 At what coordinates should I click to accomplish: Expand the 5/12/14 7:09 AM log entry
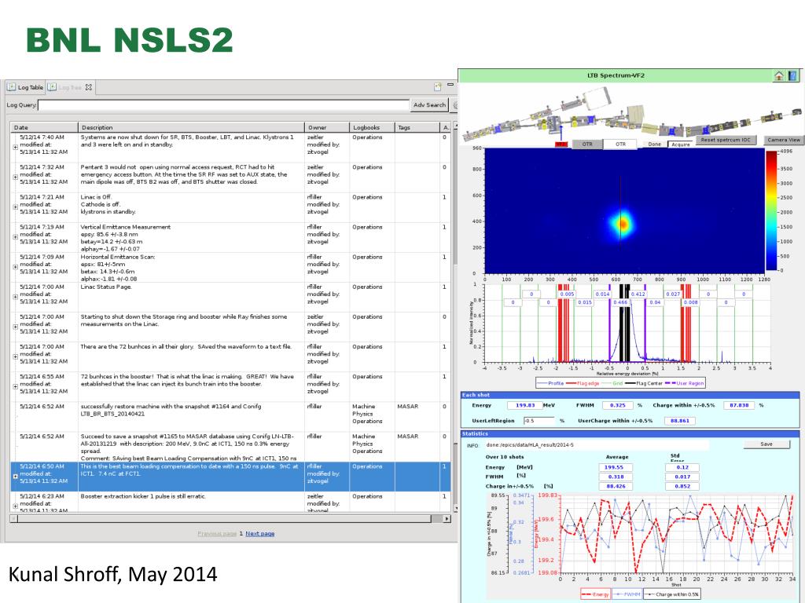16,267
